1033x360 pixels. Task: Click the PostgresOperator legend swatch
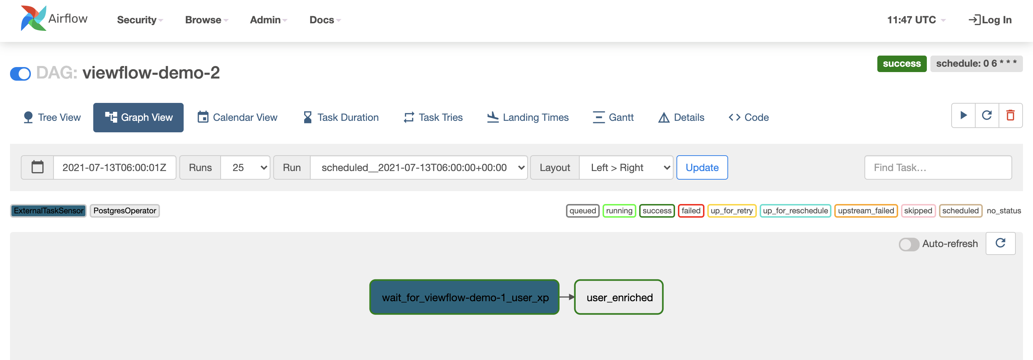pyautogui.click(x=125, y=210)
